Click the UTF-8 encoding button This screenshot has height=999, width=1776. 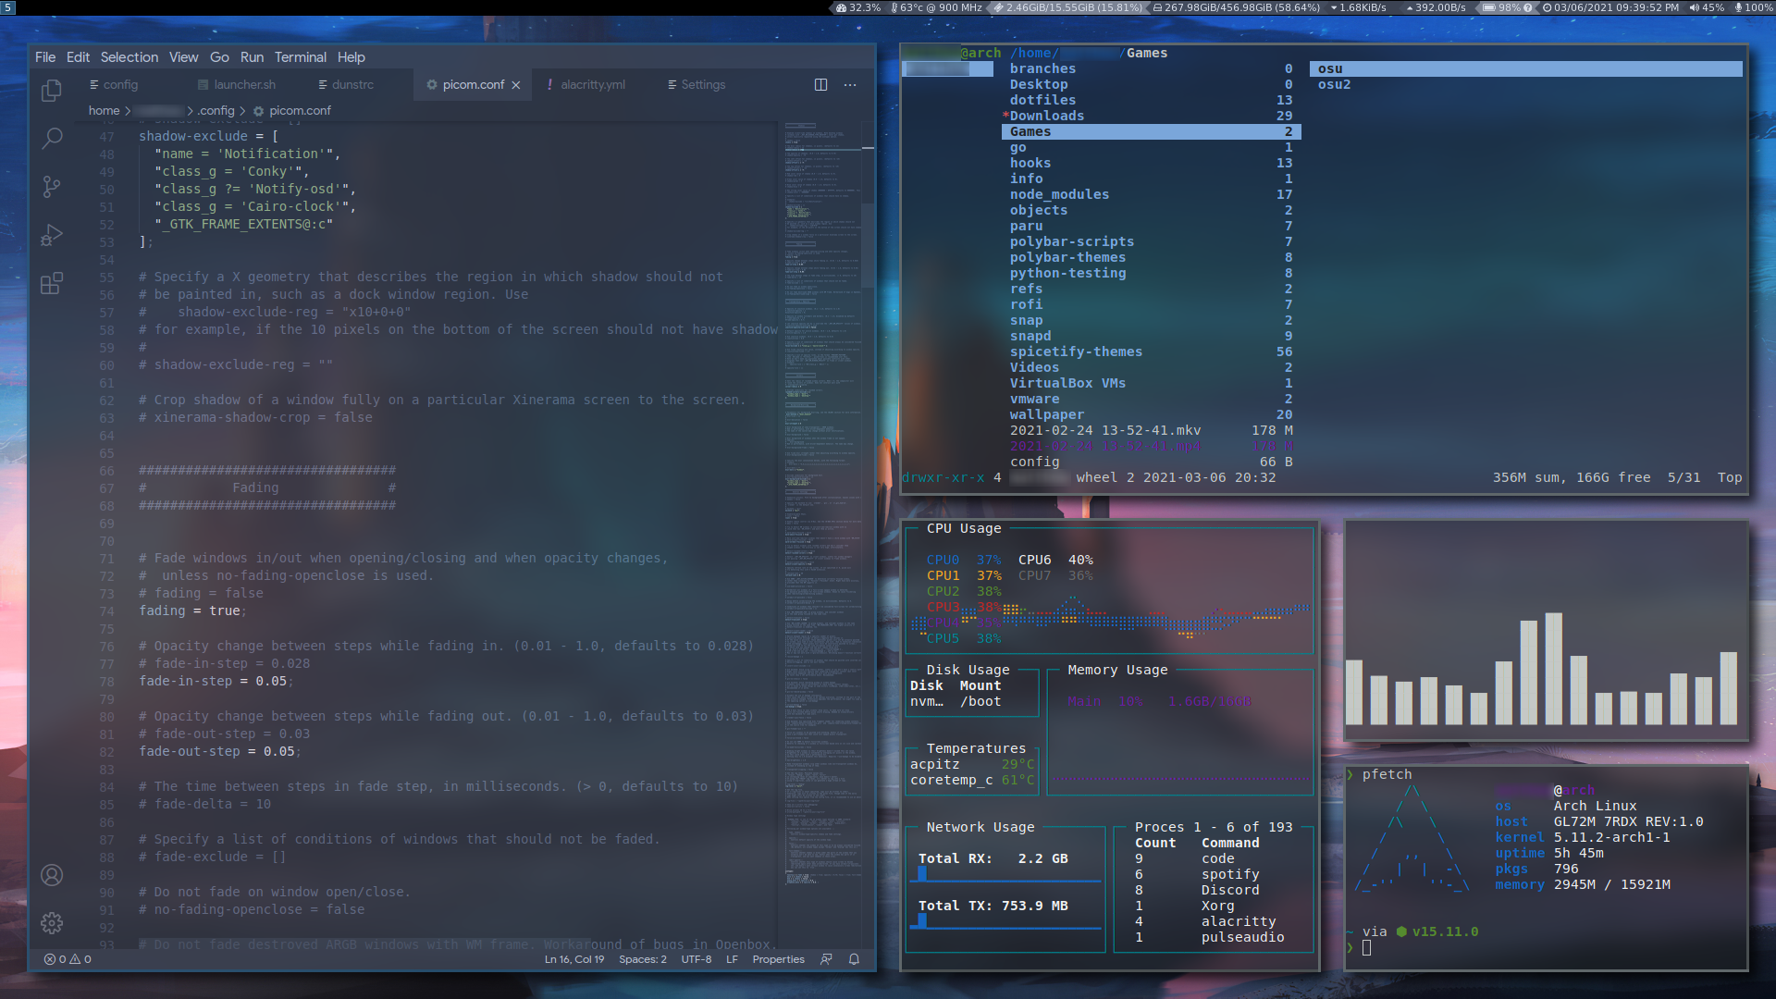[x=696, y=959]
